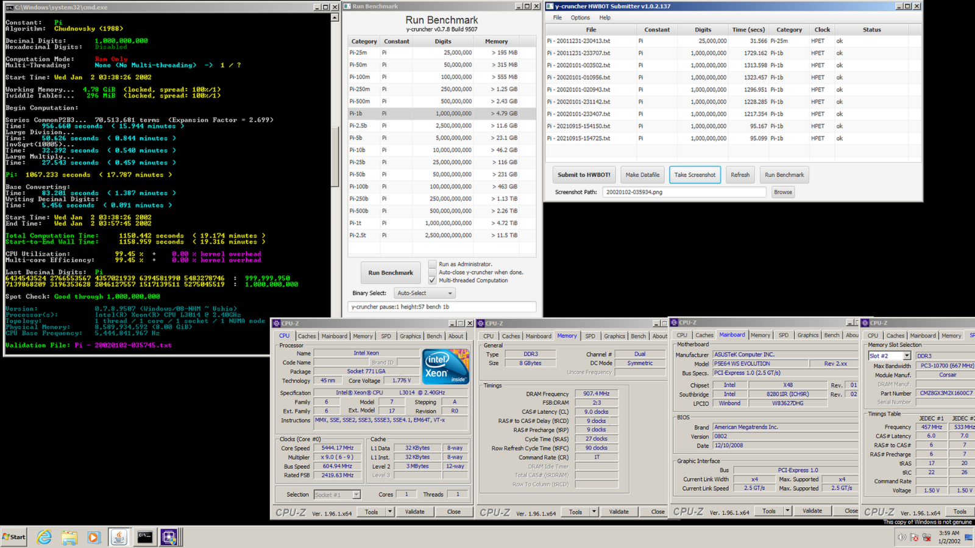This screenshot has width=975, height=548.
Task: Open File menu in HWBOT Submitter
Action: (558, 18)
